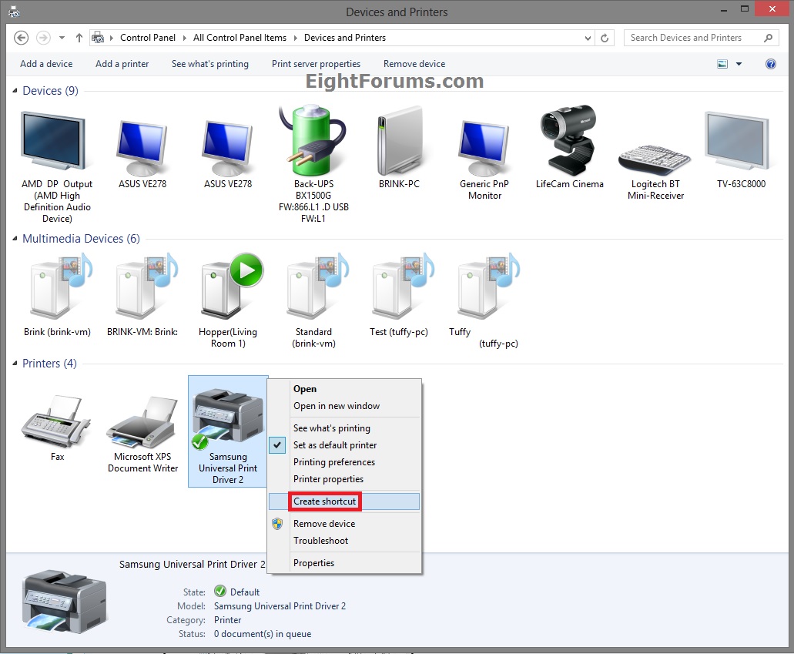
Task: Click the change view options icon
Action: click(x=722, y=64)
